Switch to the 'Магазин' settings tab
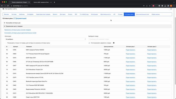The height and width of the screenshot is (99, 176). tap(6, 14)
